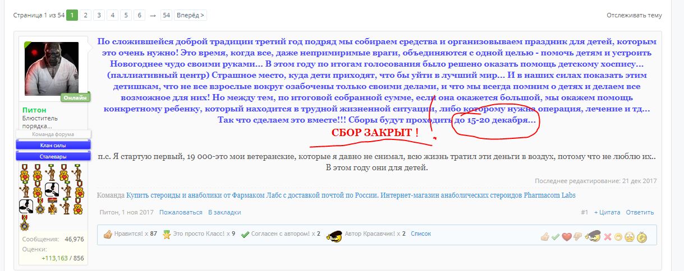684x271 pixels.
Task: Rate post with the beret smiley button
Action: [x=592, y=236]
